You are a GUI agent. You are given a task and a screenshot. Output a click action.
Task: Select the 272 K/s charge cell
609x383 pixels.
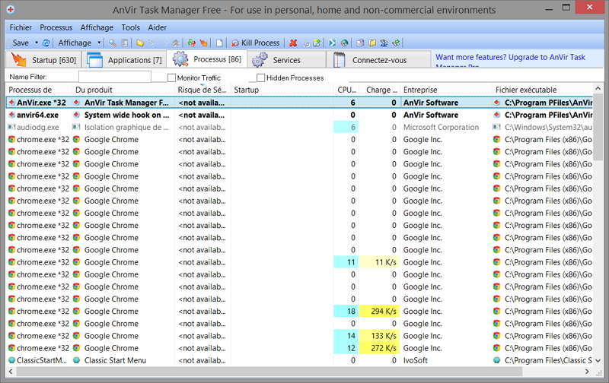379,348
